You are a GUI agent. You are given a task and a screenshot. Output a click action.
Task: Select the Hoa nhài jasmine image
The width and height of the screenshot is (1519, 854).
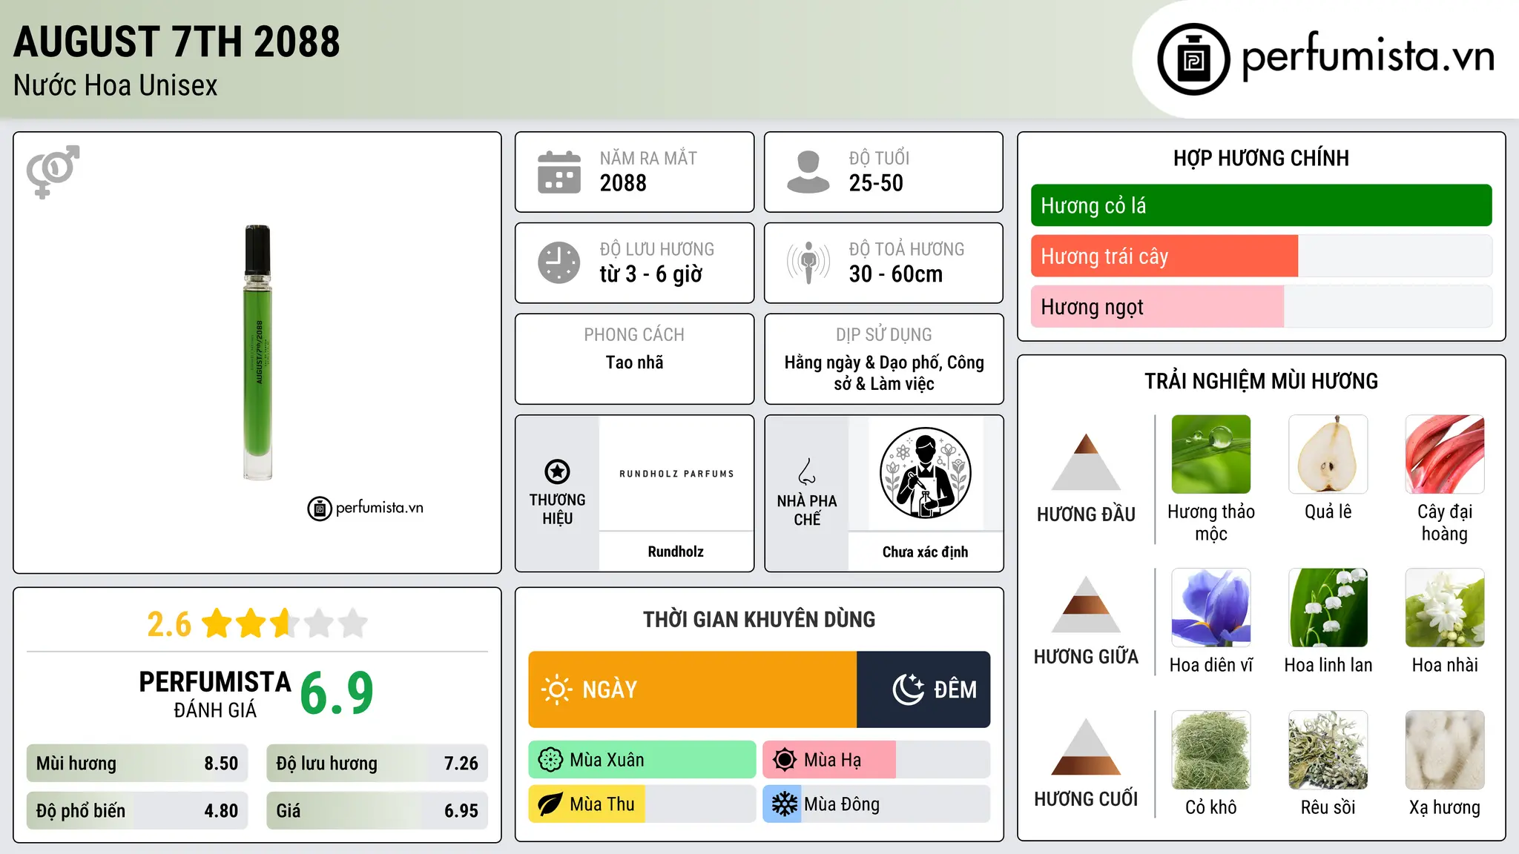click(x=1445, y=608)
